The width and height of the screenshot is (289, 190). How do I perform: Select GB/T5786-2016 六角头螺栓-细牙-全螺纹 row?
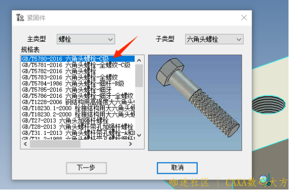78,96
